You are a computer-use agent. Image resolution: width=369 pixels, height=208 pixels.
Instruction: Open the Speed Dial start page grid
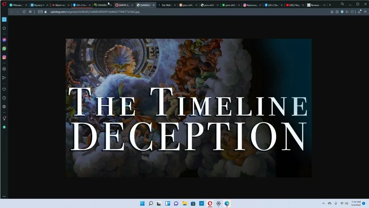[x=30, y=12]
